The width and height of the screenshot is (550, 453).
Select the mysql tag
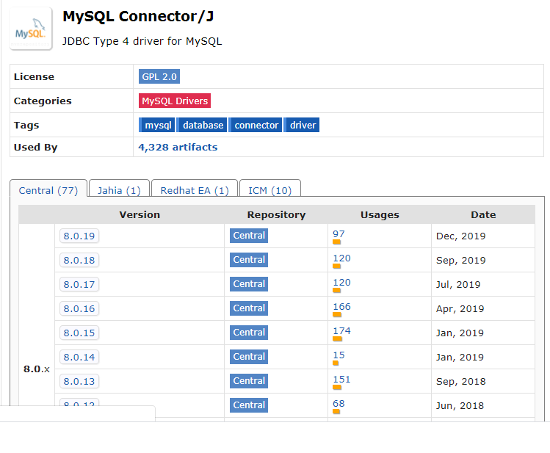[157, 125]
